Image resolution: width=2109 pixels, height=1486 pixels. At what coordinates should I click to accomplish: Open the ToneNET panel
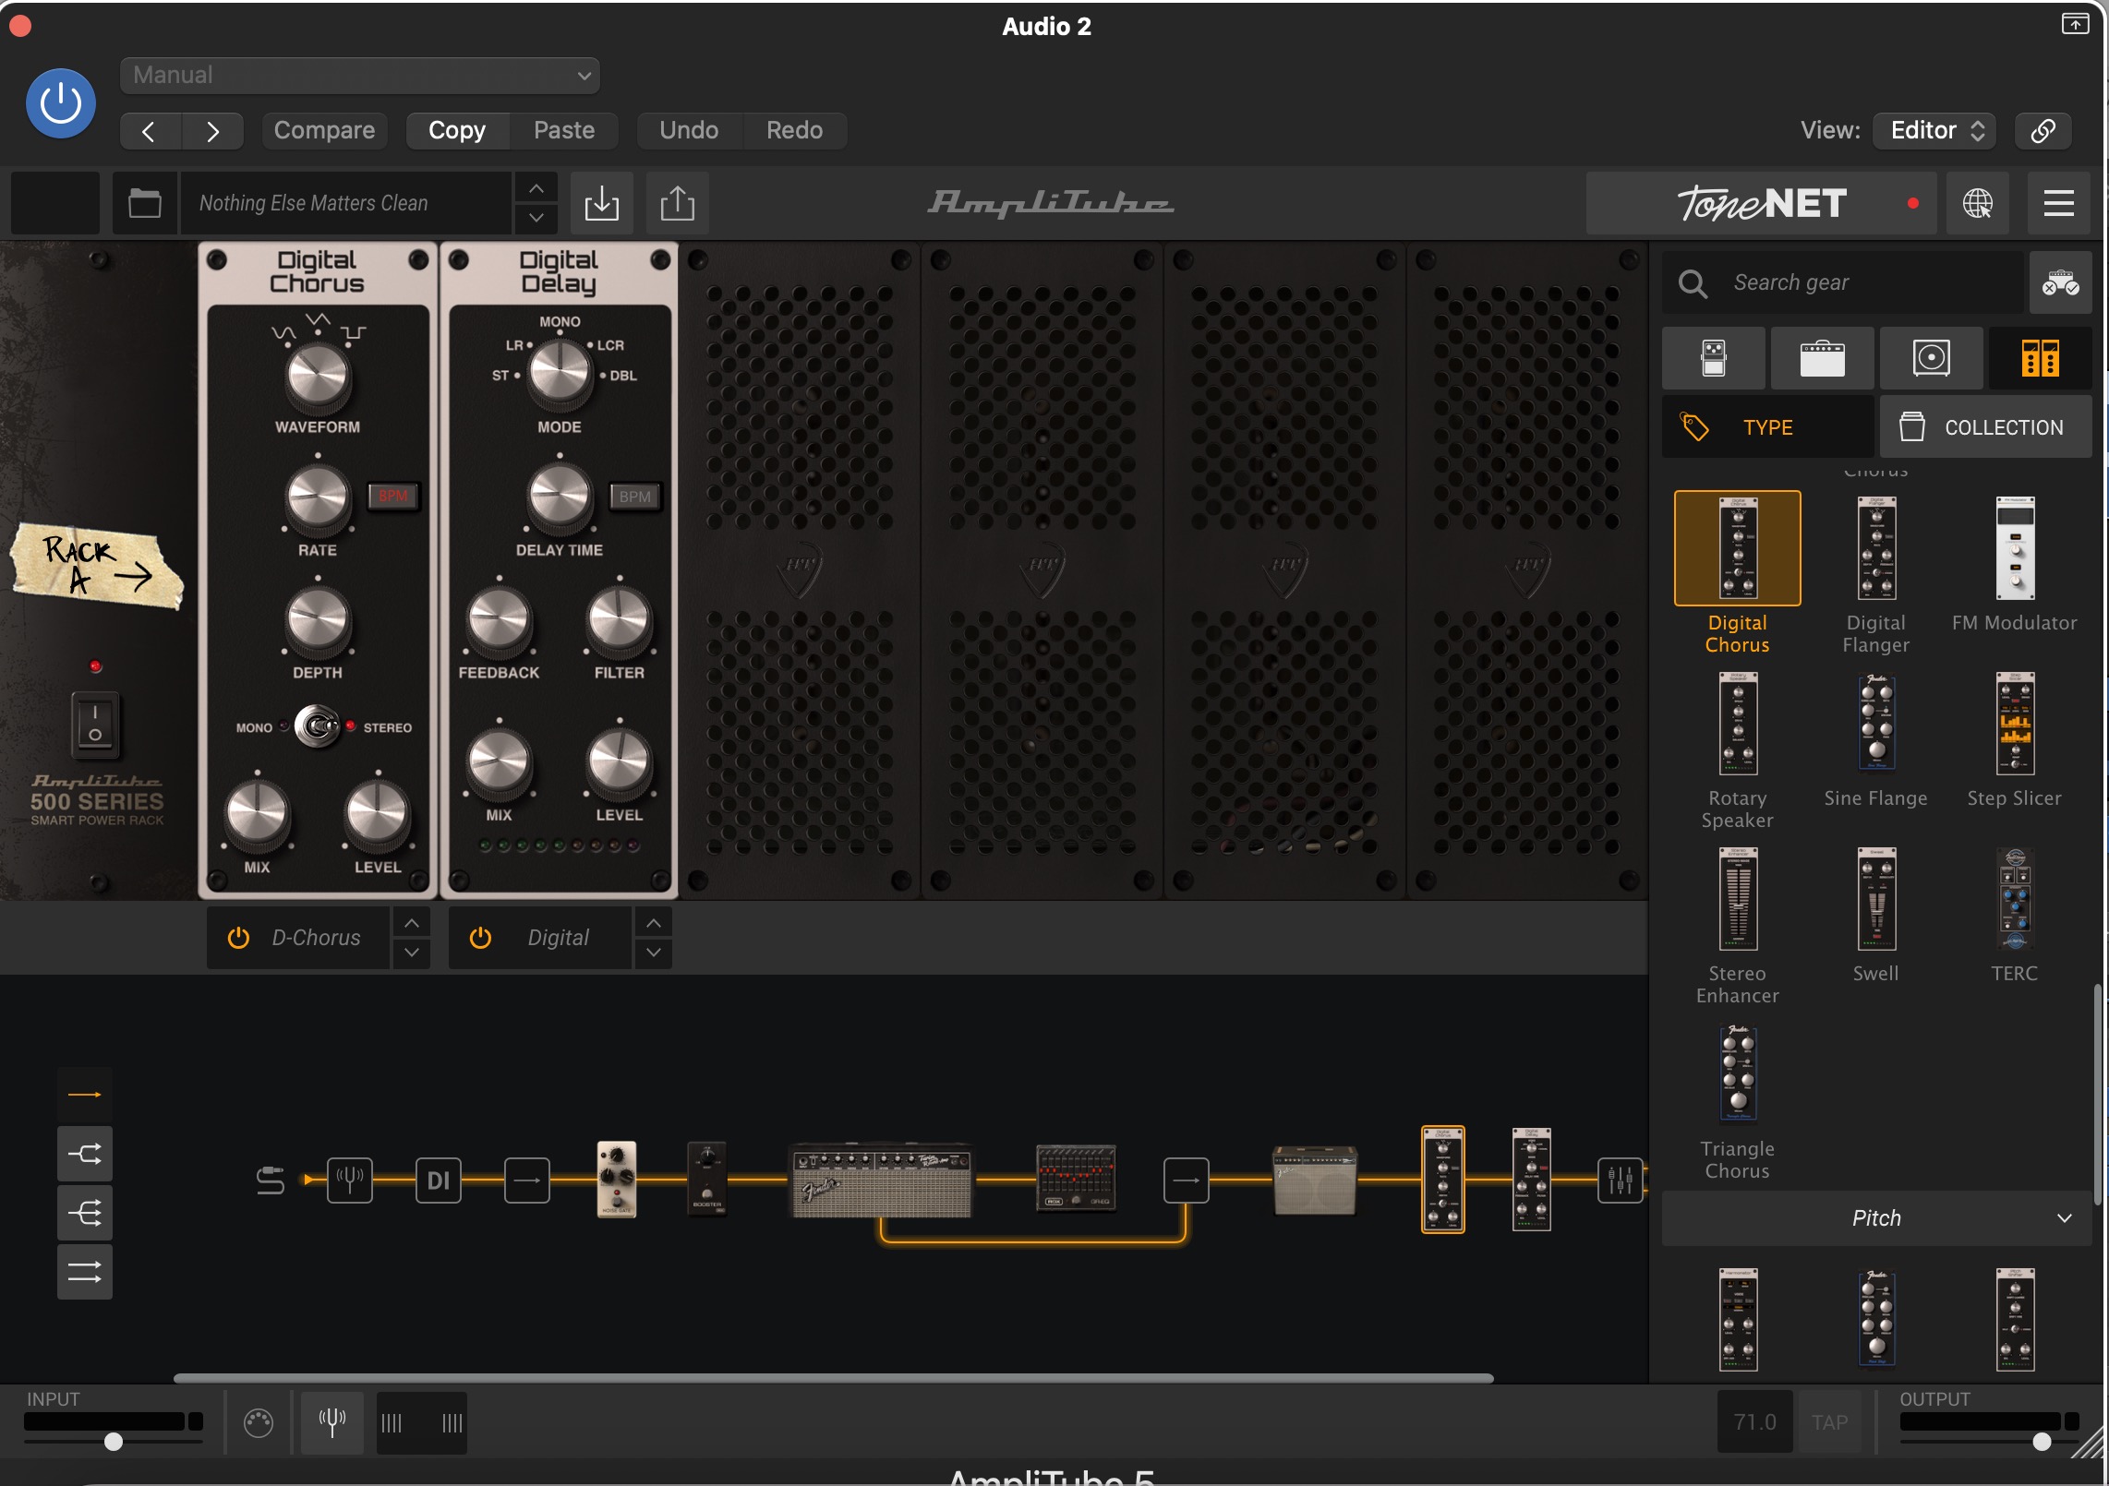coord(1762,202)
